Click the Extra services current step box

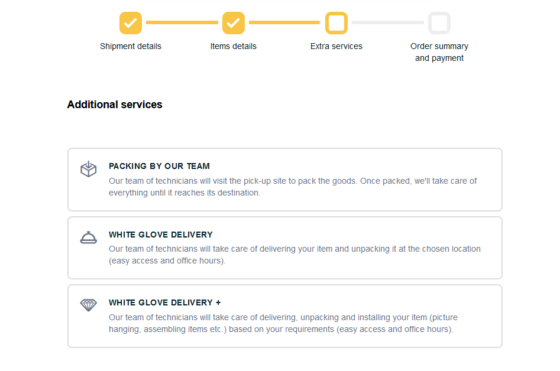(336, 23)
